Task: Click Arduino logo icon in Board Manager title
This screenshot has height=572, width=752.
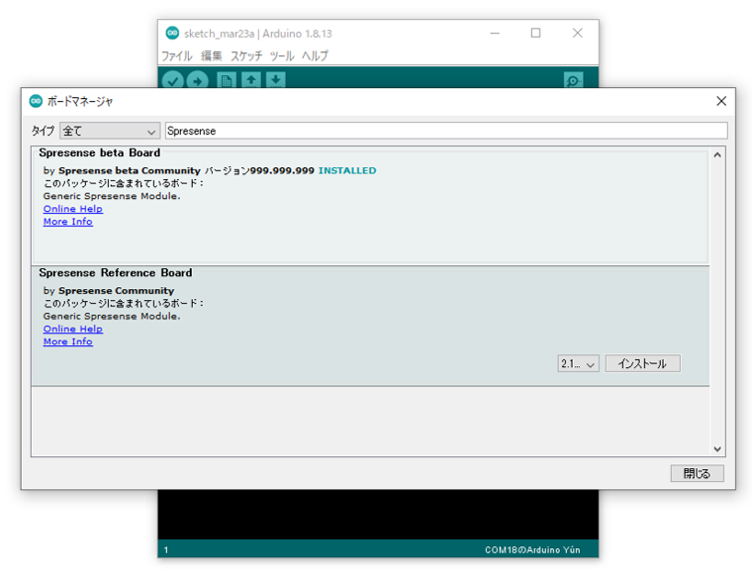Action: [36, 101]
